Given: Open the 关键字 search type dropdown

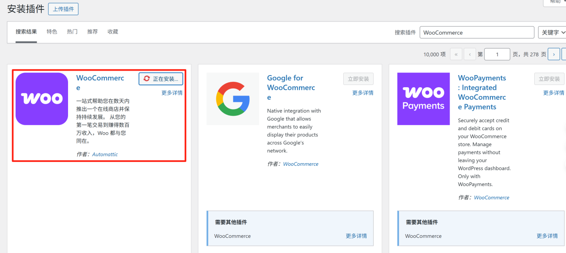Looking at the screenshot, I should (552, 33).
